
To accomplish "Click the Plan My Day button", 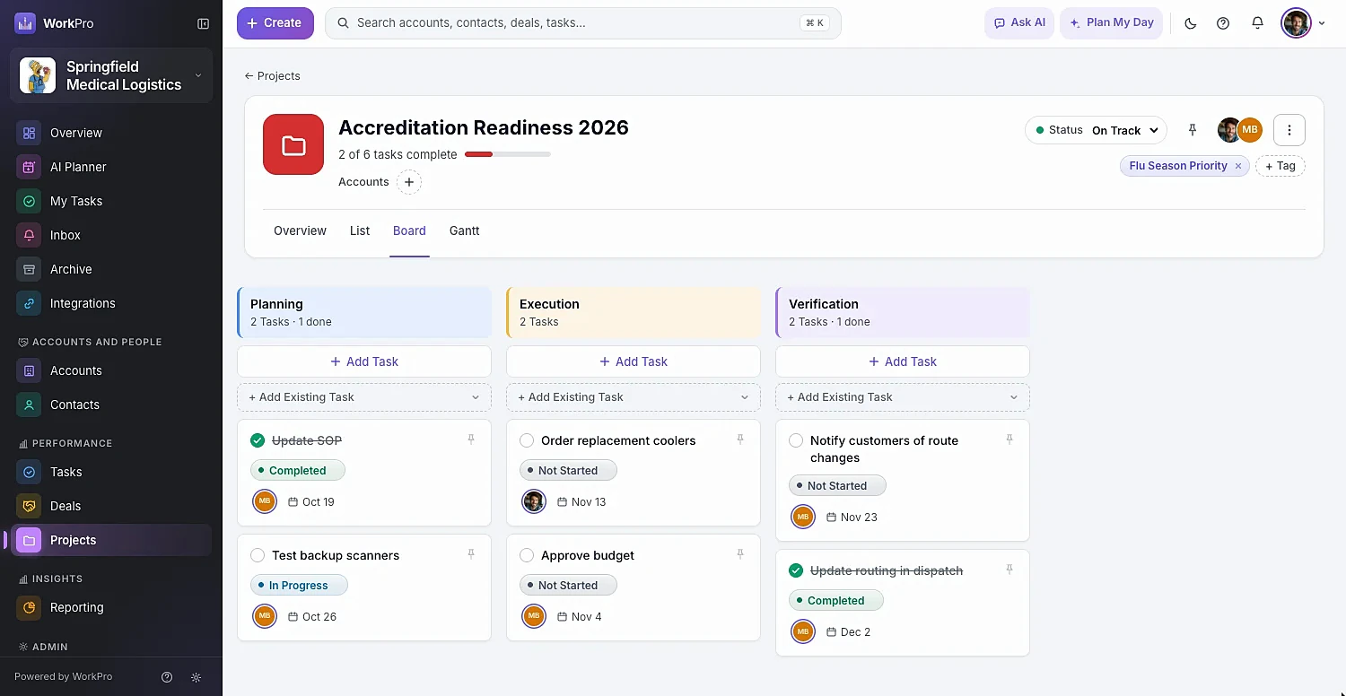I will [1112, 23].
